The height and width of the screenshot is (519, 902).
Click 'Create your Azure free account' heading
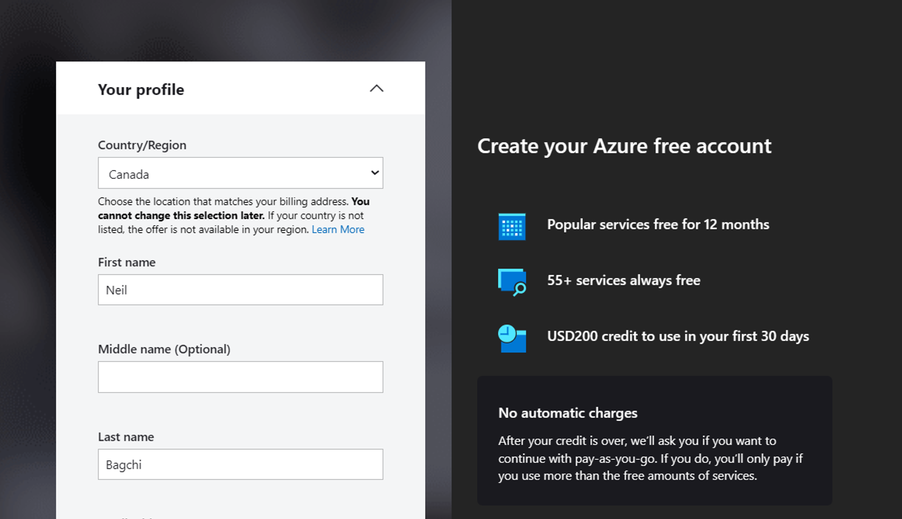coord(624,146)
